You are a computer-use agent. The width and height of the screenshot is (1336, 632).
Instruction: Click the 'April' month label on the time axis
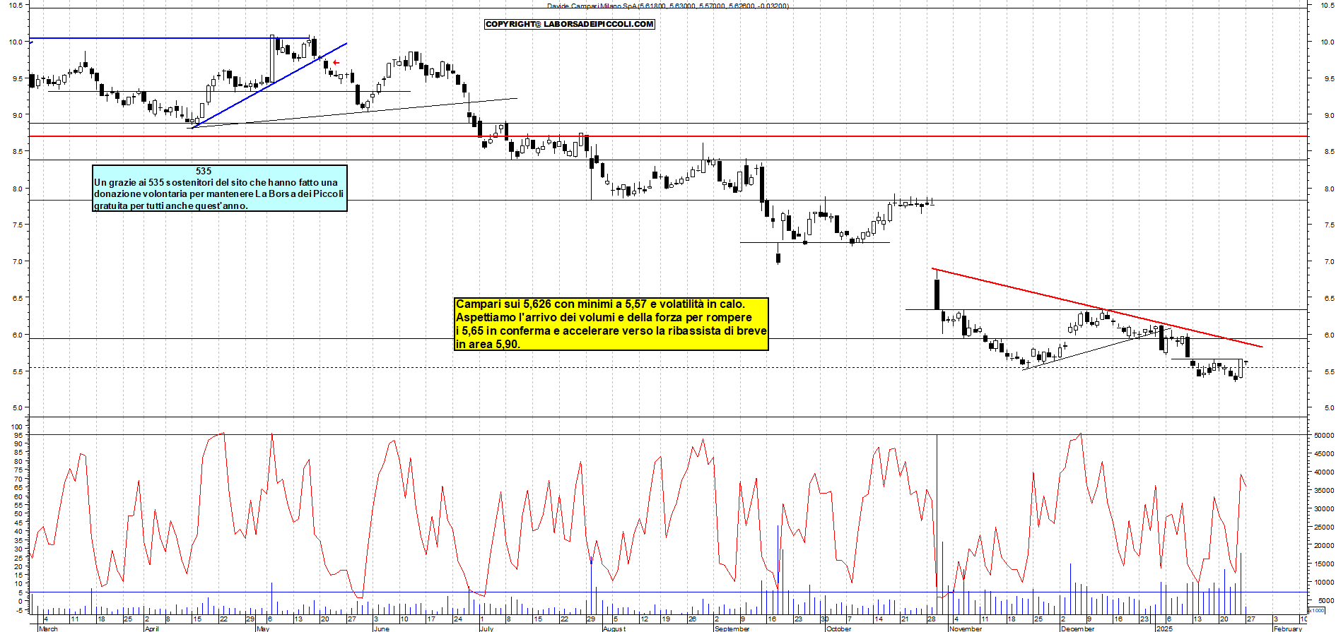151,628
